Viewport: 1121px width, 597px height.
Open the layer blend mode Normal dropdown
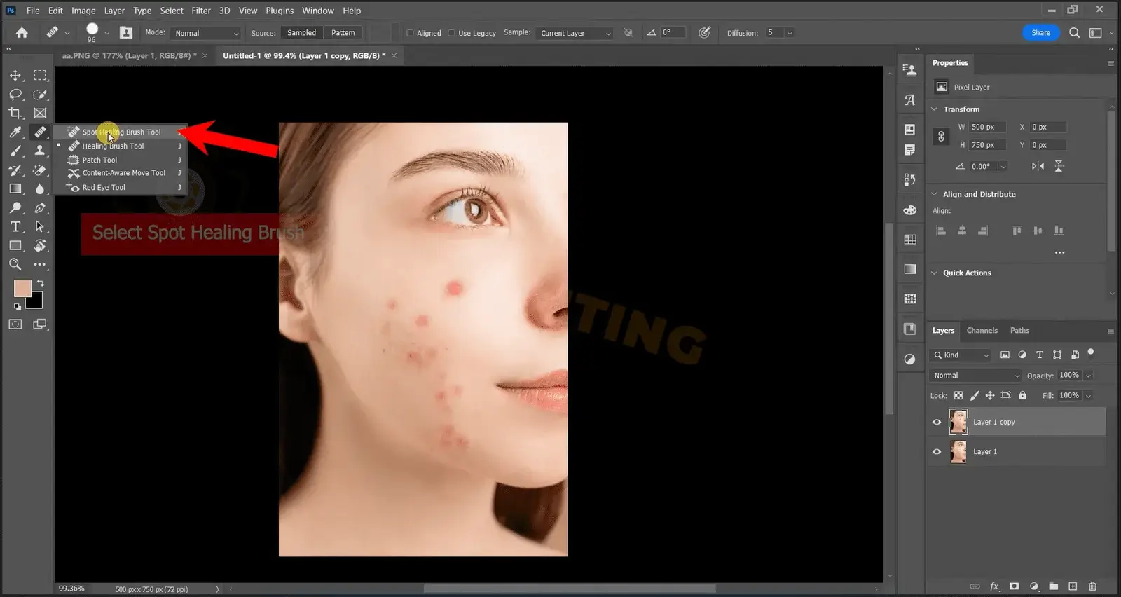[x=976, y=376]
